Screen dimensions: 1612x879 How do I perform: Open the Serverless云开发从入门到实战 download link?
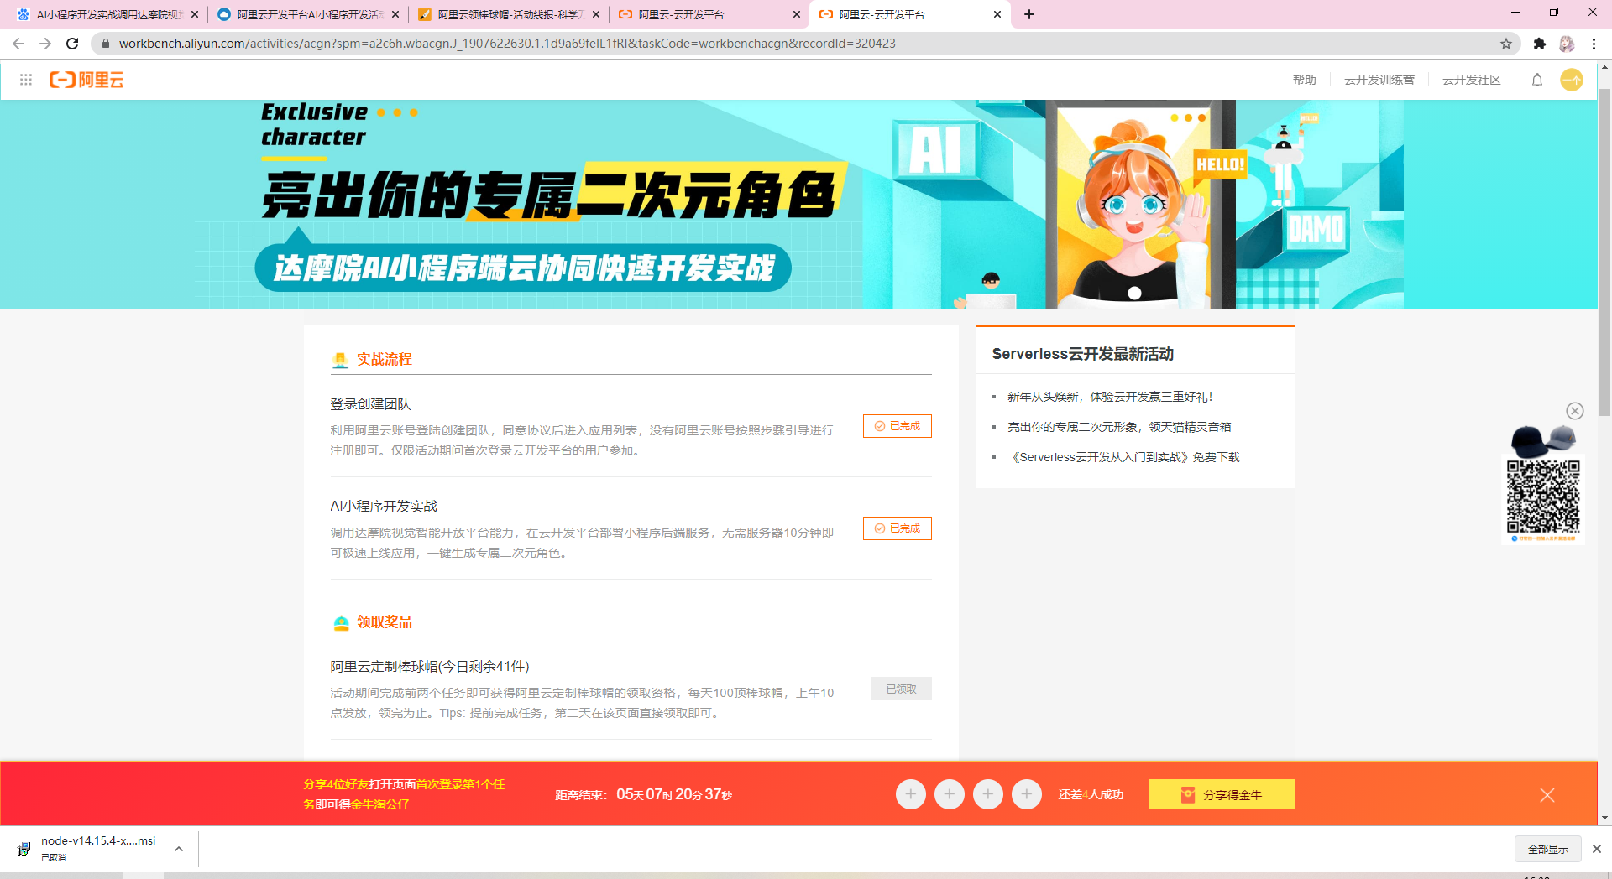click(x=1123, y=457)
